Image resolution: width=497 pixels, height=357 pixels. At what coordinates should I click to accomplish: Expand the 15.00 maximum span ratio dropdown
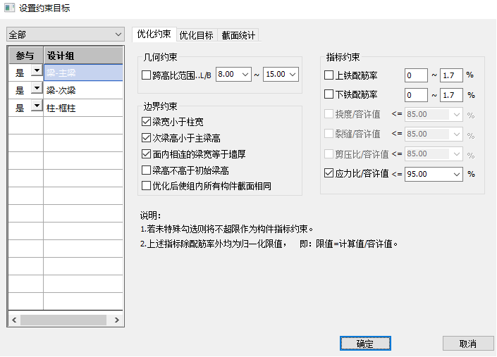click(x=292, y=74)
